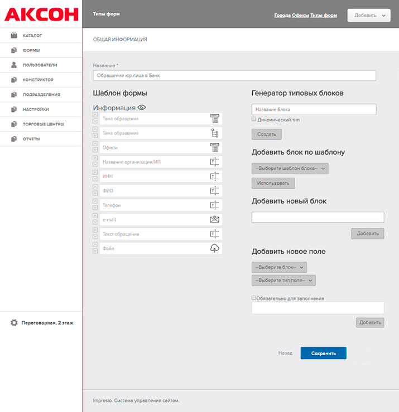Image resolution: width=399 pixels, height=412 pixels.
Task: Open the Конструктор menu section
Action: [38, 80]
